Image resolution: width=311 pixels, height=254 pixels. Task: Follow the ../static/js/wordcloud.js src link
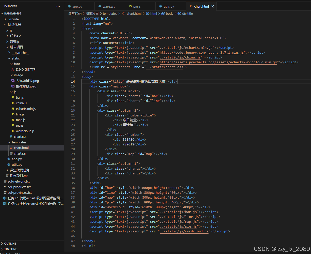184,231
